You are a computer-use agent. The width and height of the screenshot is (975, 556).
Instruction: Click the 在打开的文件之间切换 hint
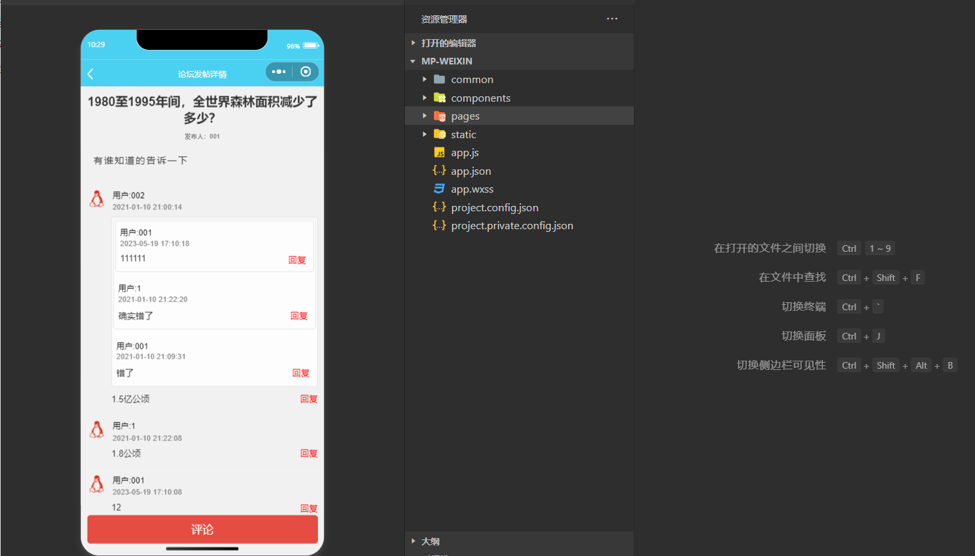click(770, 248)
